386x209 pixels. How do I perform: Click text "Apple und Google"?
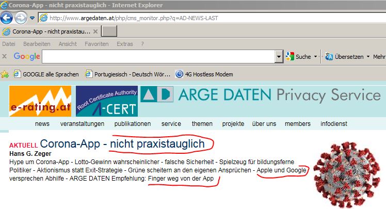pos(281,170)
